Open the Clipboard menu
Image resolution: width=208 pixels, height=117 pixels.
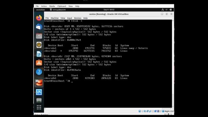click(x=61, y=6)
